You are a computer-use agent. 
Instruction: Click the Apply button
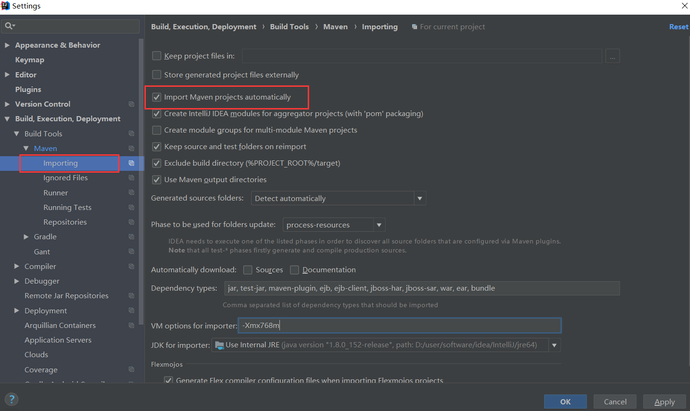pos(665,402)
